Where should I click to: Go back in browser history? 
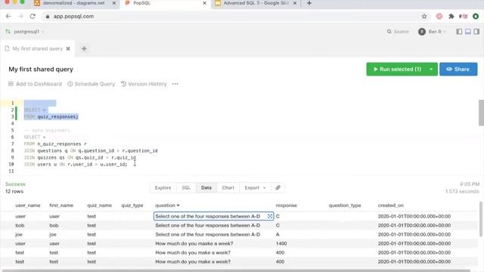(8, 17)
